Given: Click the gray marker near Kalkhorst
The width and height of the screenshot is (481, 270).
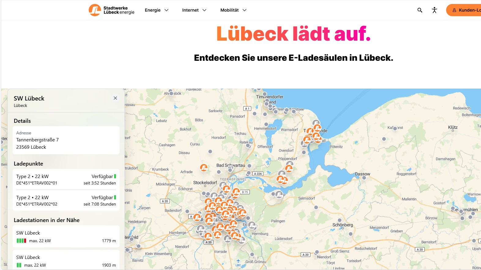Looking at the screenshot, I should [x=395, y=129].
